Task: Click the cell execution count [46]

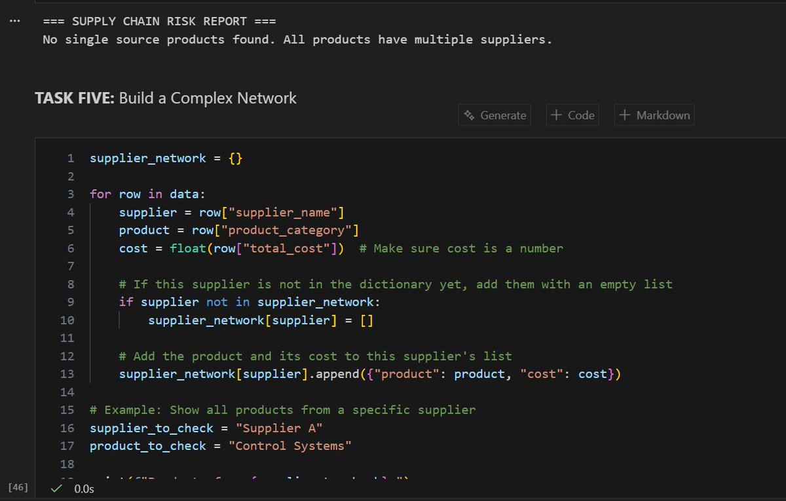Action: click(x=18, y=487)
